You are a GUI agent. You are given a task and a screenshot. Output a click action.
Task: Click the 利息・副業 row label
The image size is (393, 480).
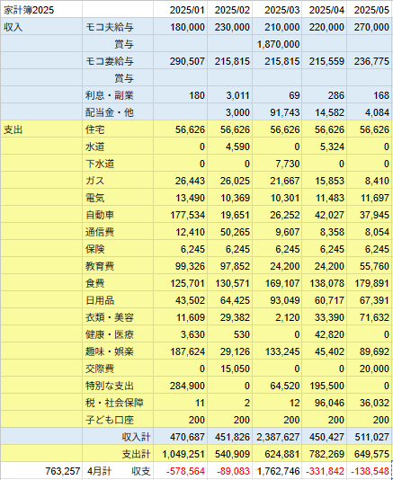pos(118,95)
